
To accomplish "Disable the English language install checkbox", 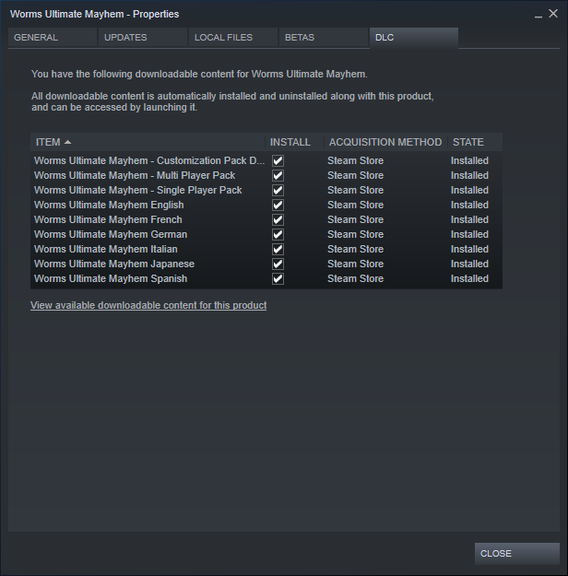I will click(278, 205).
